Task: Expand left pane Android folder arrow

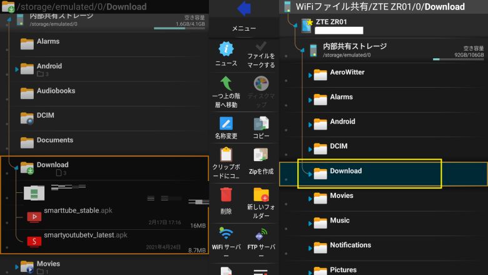Action: (17, 69)
